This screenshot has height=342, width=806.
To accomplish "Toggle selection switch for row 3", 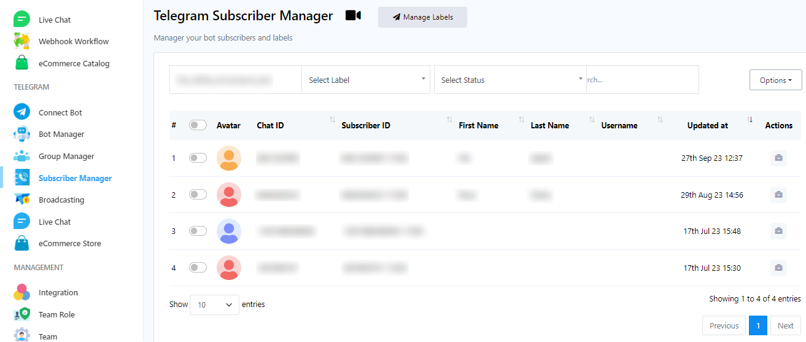I will click(x=198, y=231).
